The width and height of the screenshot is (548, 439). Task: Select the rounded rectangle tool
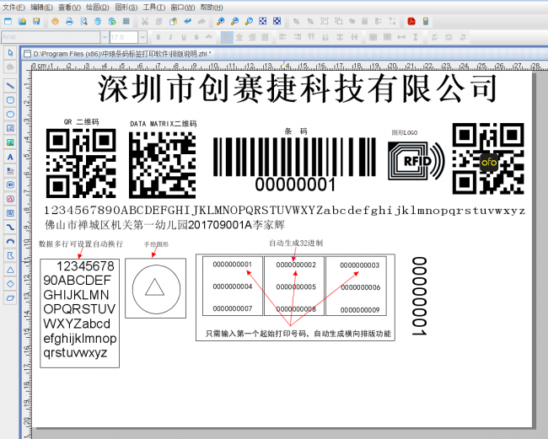pos(10,100)
